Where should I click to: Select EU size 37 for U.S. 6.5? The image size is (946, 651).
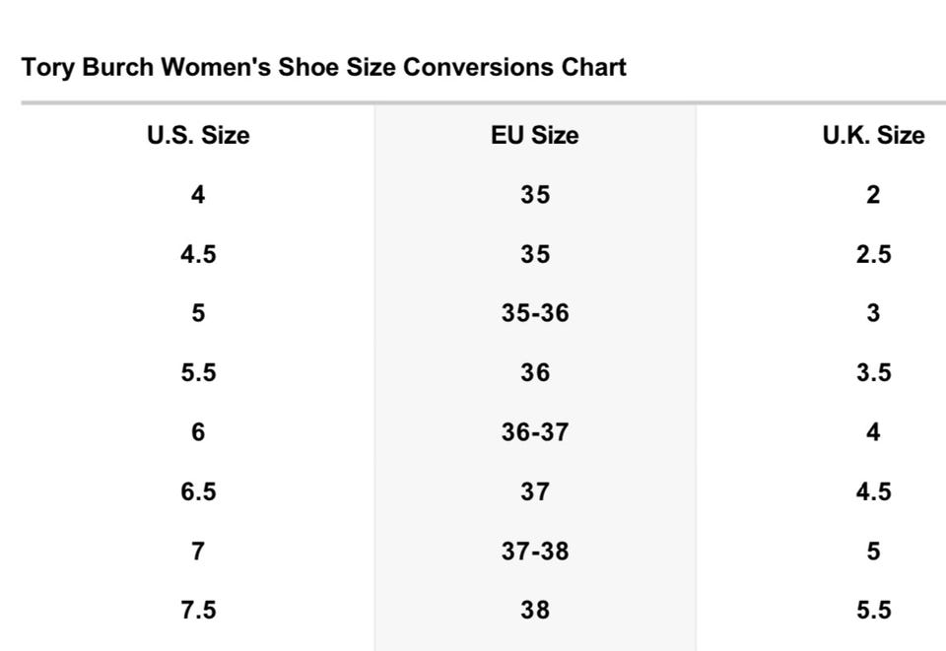click(535, 491)
